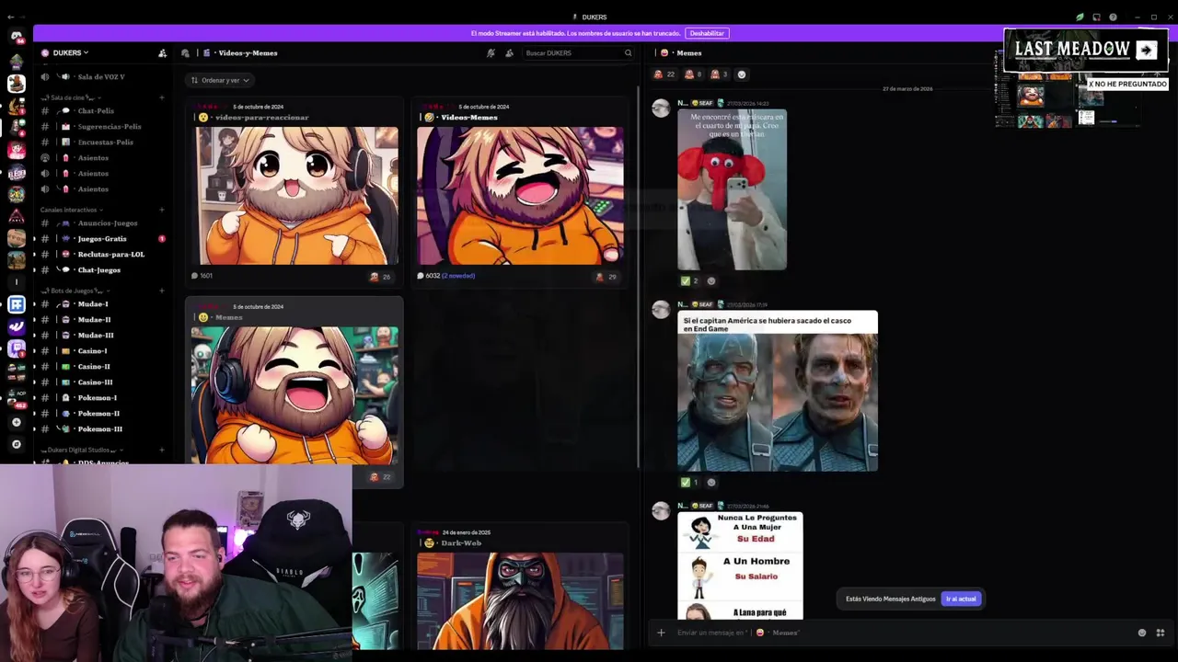Toggle checkmark reaction under elephant mask meme
The image size is (1178, 662).
click(x=688, y=280)
